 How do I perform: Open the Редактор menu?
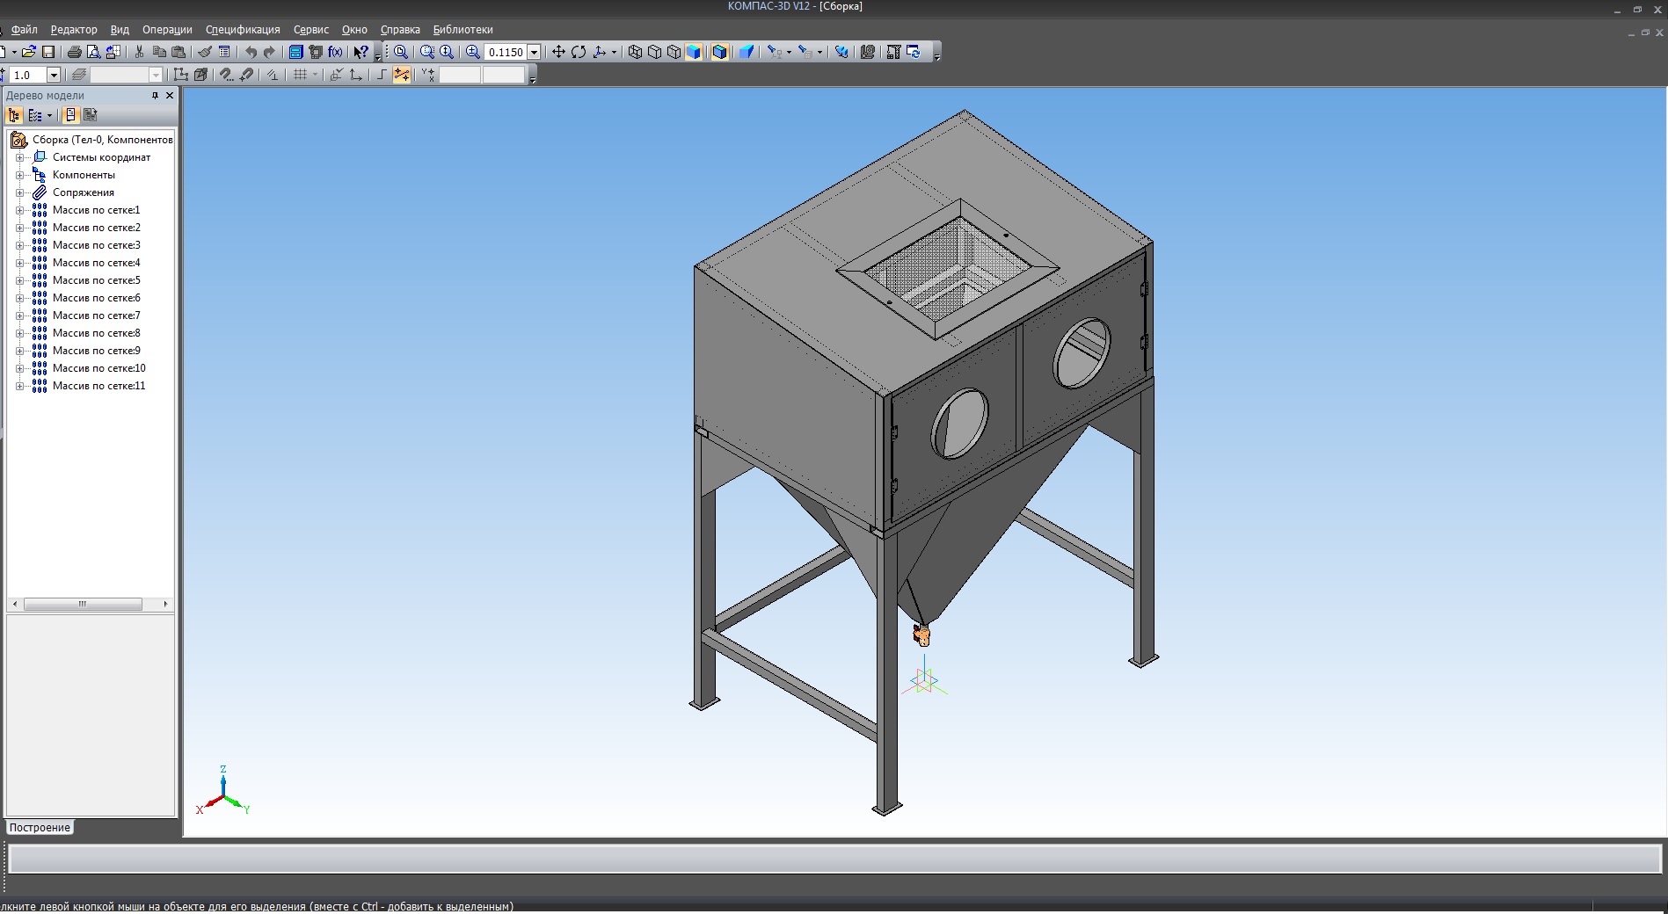(74, 29)
